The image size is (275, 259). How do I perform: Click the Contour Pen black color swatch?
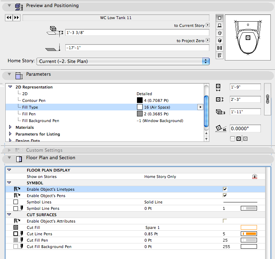click(139, 100)
